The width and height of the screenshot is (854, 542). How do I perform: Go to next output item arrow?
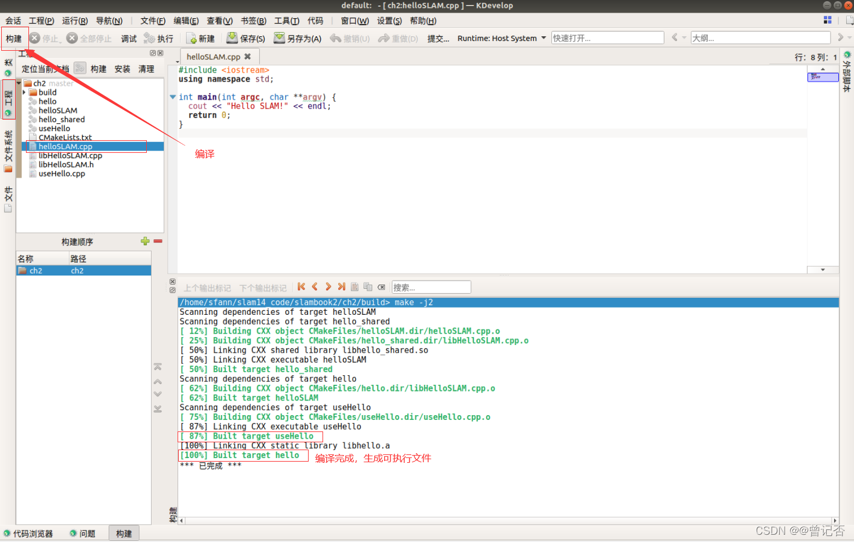328,287
